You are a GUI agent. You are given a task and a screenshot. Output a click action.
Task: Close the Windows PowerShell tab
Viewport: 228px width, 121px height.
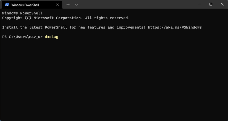click(x=57, y=5)
